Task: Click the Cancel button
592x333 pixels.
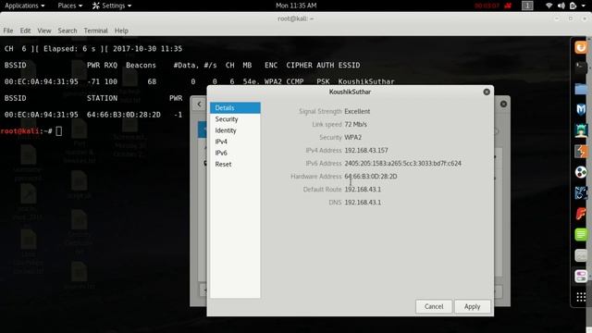Action: [434, 306]
